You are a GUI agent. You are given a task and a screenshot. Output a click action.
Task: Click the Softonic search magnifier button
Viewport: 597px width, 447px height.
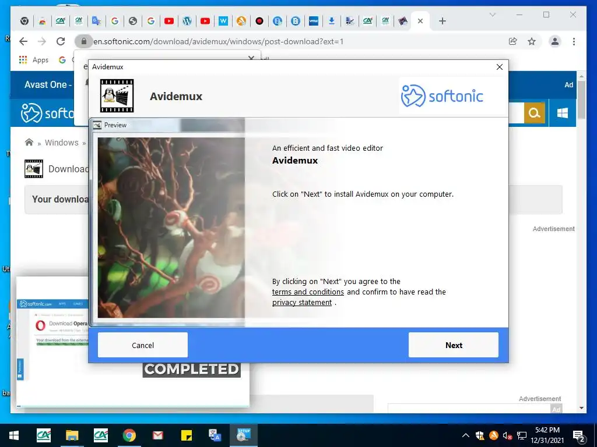[535, 112]
